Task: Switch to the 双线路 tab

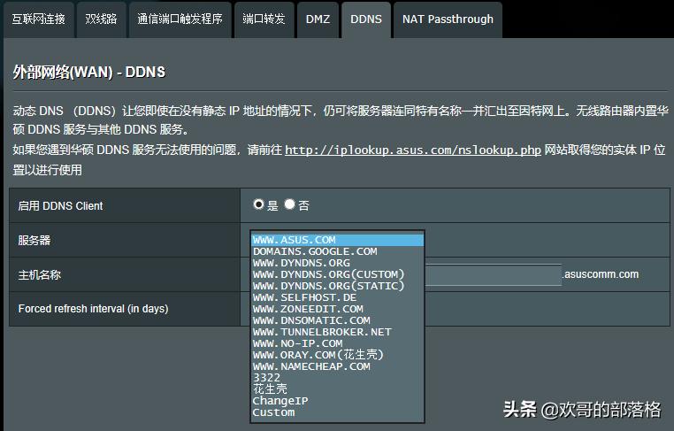Action: point(102,19)
